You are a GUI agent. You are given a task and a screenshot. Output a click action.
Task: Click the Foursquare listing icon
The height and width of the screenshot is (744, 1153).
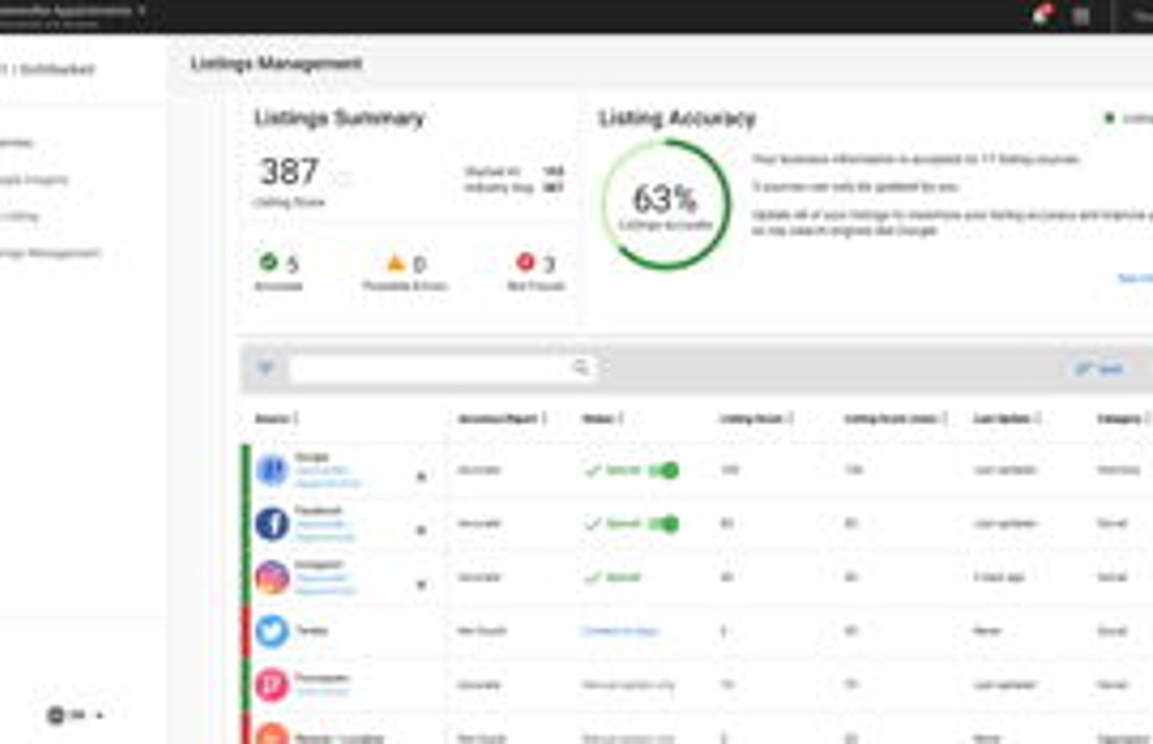[272, 685]
